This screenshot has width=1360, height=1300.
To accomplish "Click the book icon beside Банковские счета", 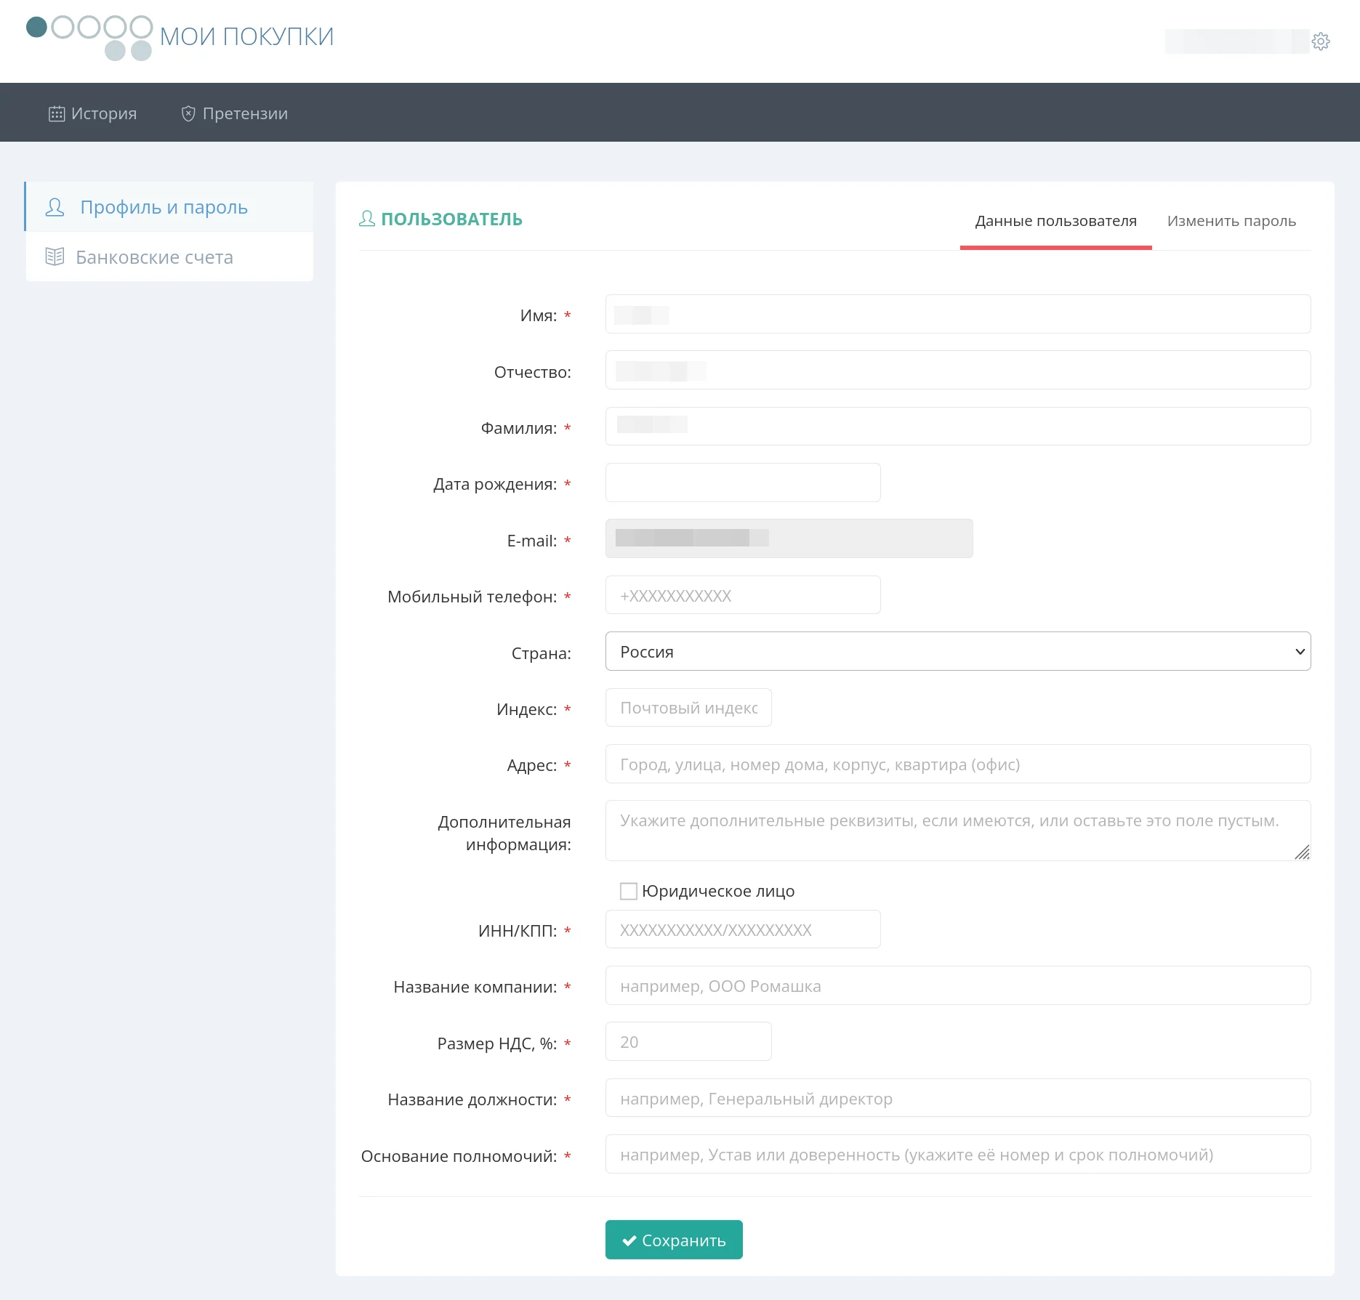I will coord(55,257).
